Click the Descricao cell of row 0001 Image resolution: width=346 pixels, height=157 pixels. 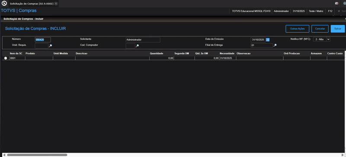pos(112,58)
